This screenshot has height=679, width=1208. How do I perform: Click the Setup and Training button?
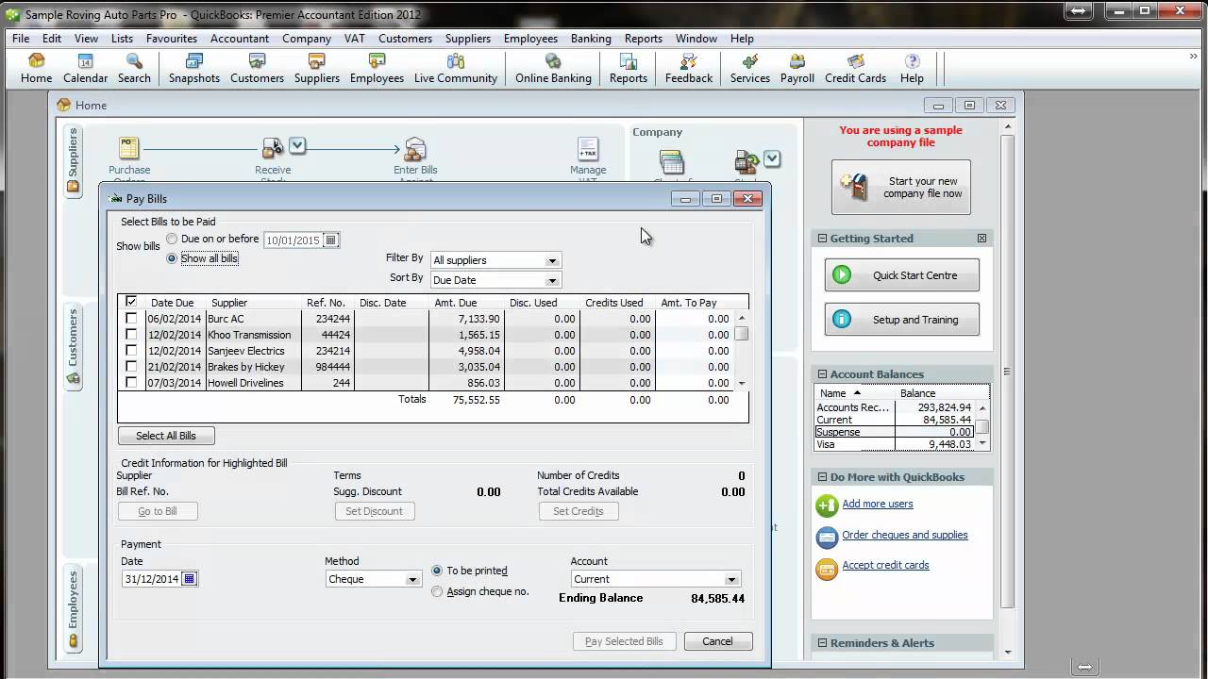click(x=901, y=320)
